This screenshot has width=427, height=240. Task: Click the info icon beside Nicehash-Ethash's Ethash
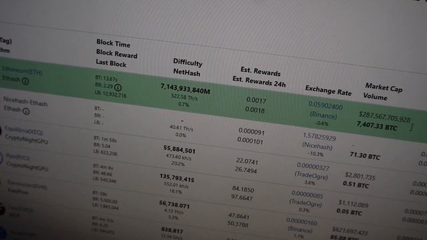click(x=26, y=111)
